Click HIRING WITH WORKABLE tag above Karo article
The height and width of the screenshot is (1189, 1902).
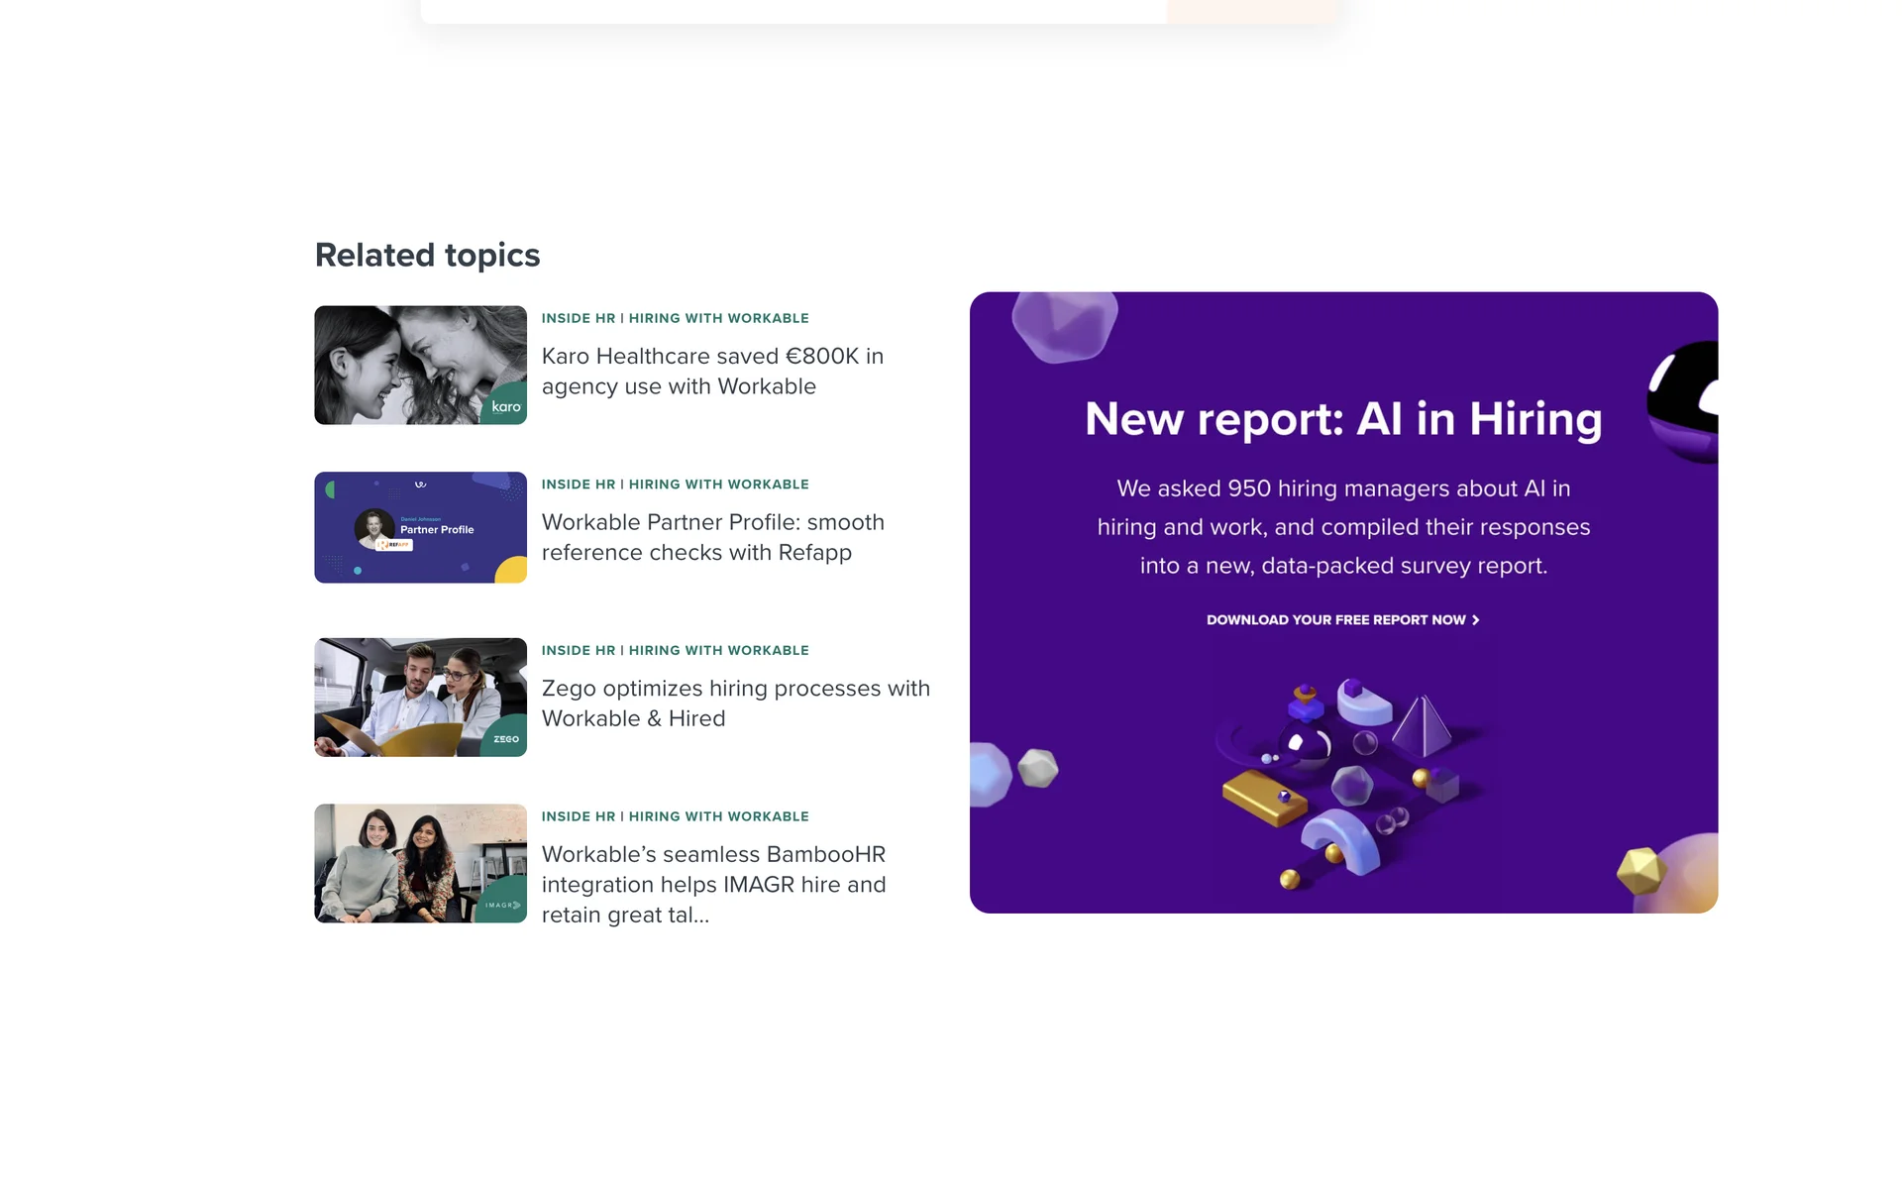point(718,318)
